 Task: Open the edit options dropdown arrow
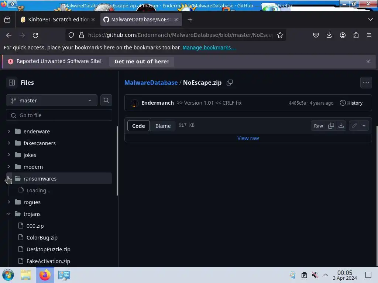point(364,126)
